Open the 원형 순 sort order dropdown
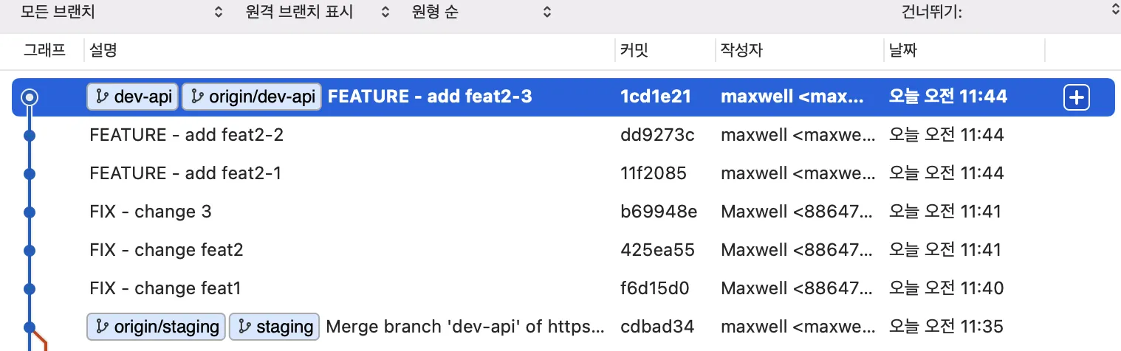The width and height of the screenshot is (1121, 351). [481, 13]
